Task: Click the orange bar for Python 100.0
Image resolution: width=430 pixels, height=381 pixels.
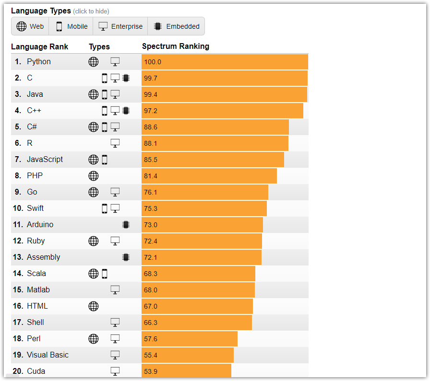Action: (225, 62)
